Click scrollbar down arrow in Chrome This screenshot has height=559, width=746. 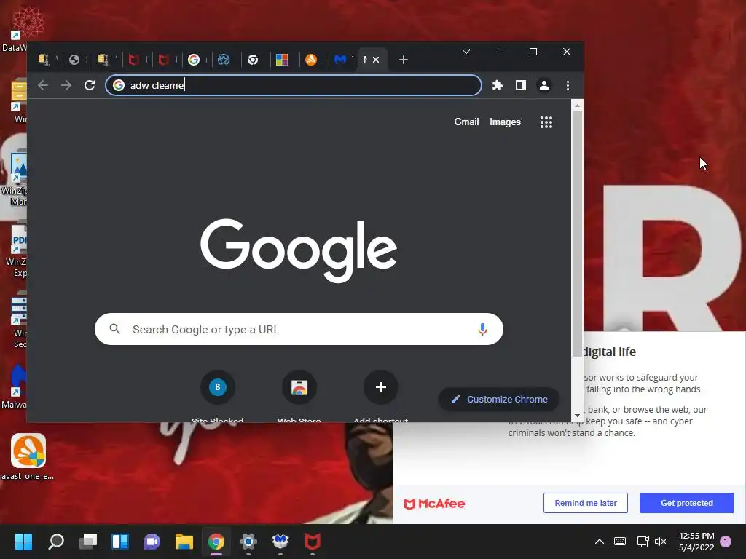(x=577, y=416)
